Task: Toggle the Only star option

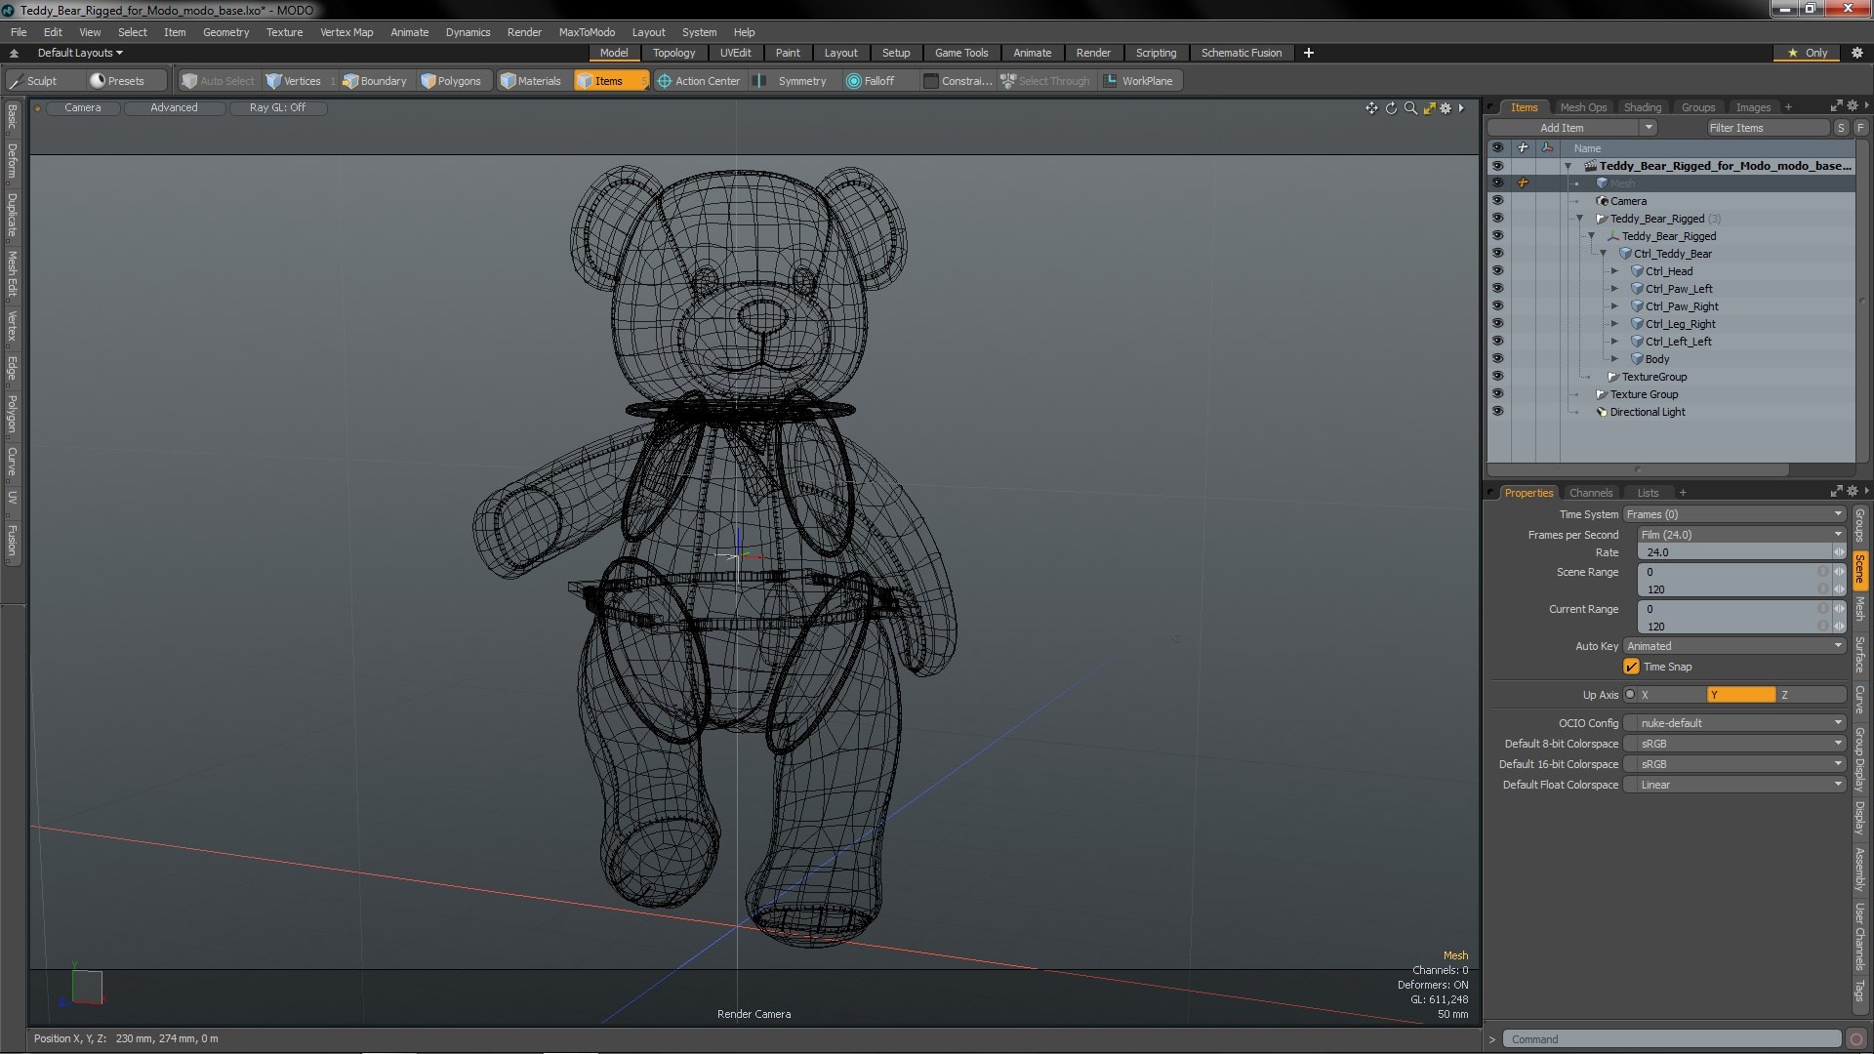Action: point(1807,53)
